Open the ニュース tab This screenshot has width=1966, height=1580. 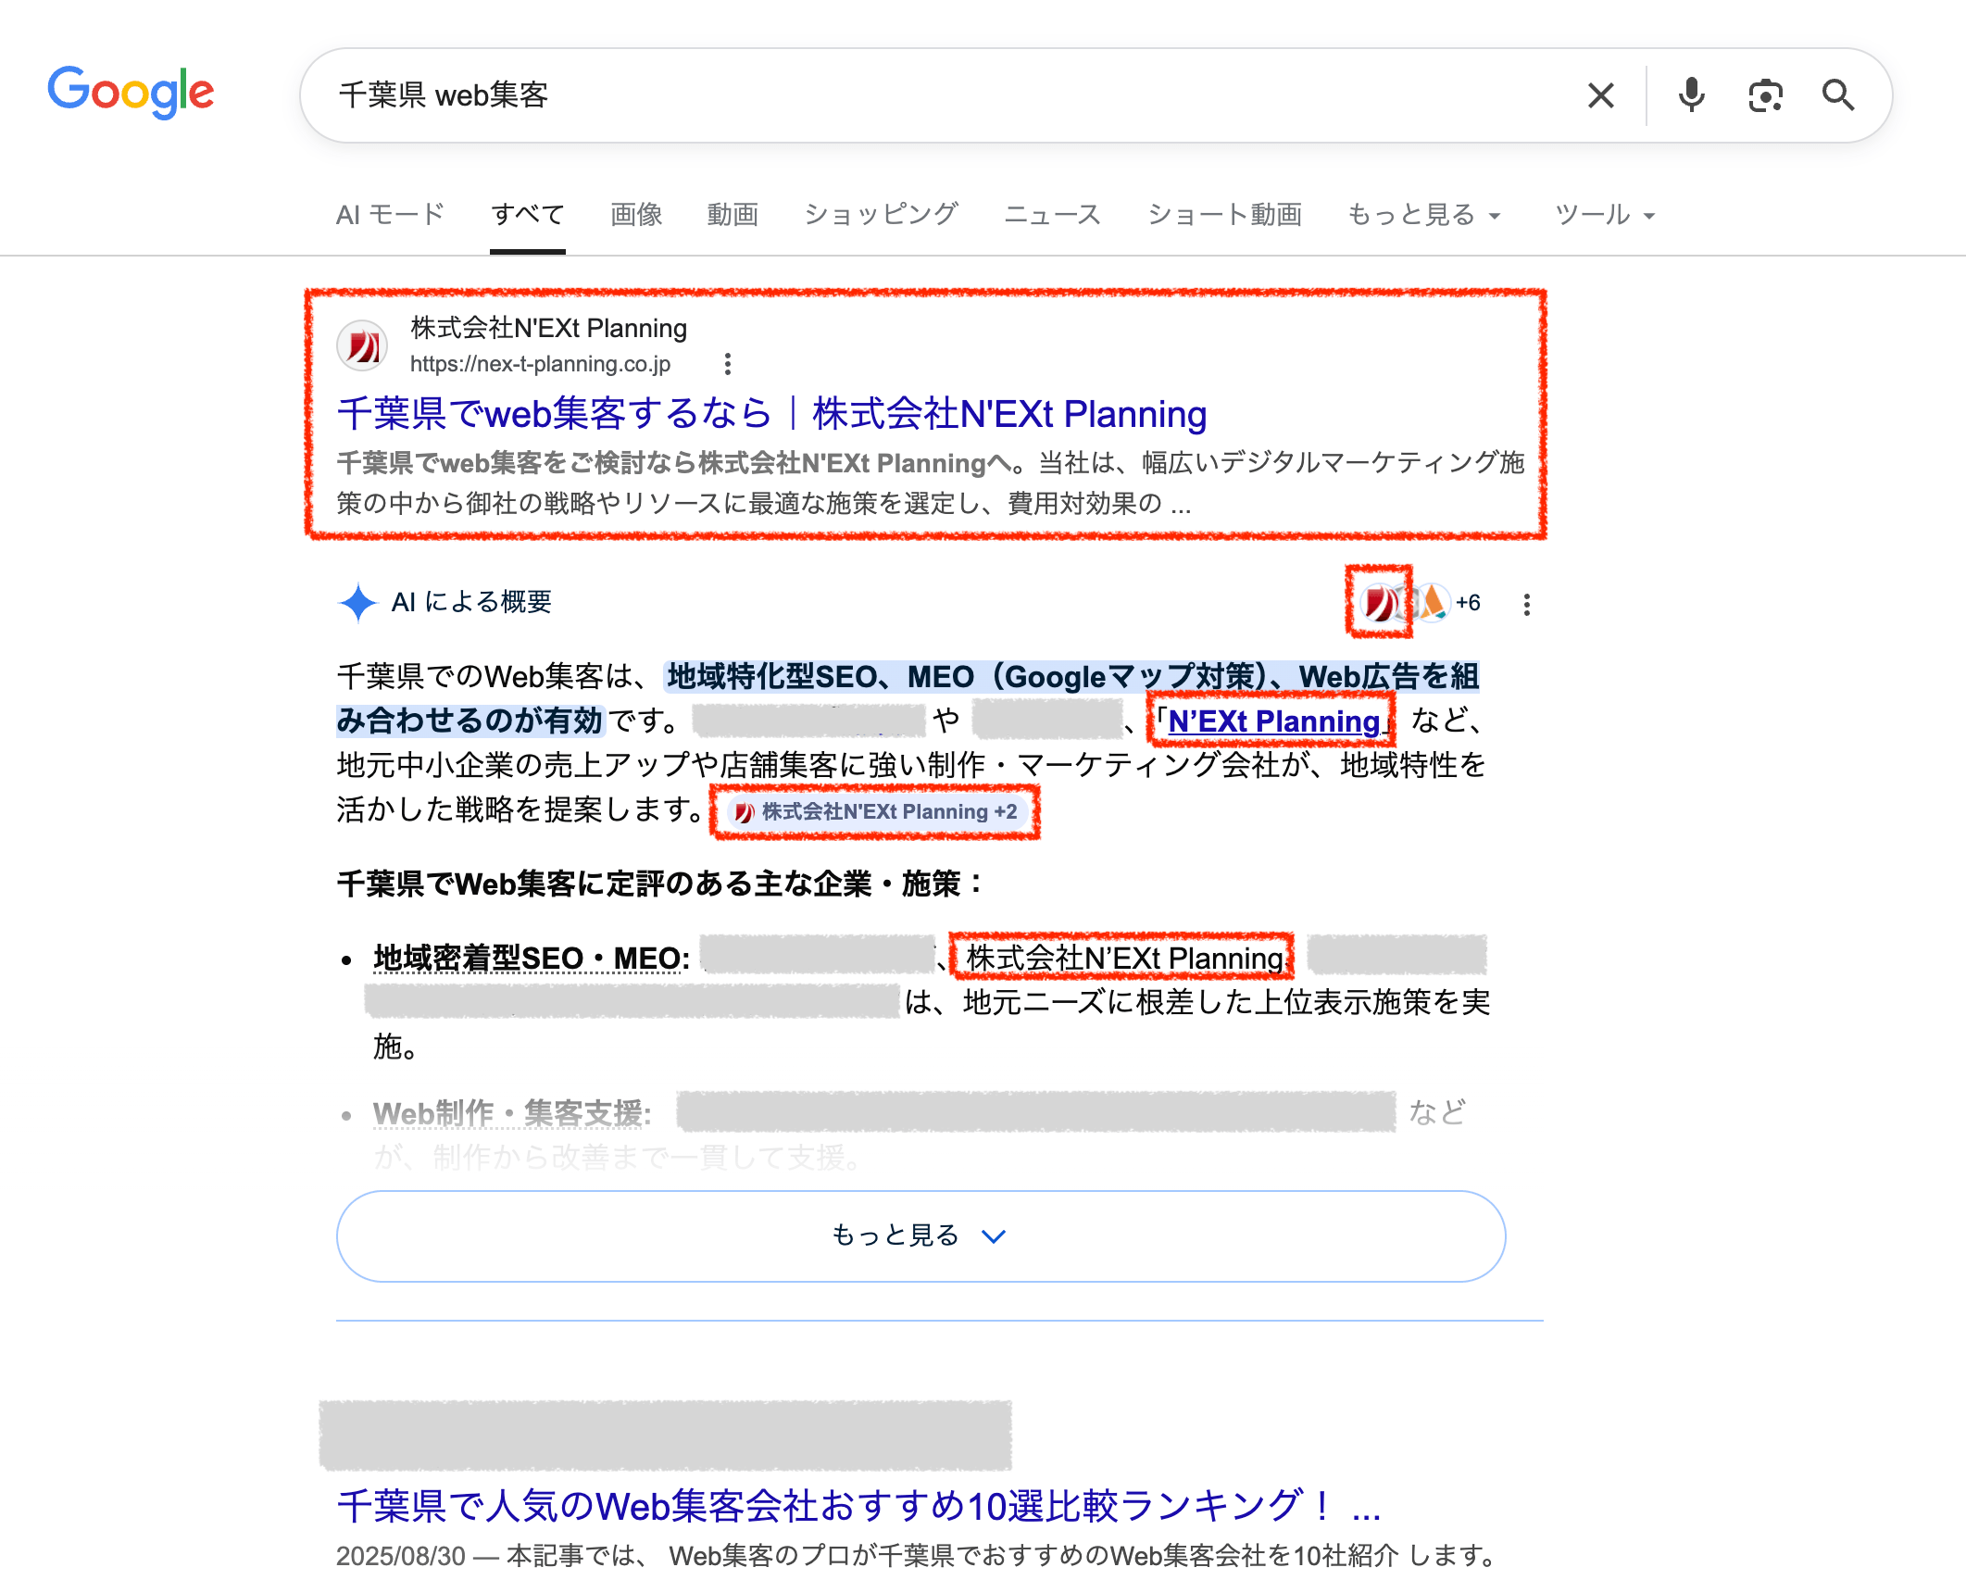[x=1052, y=215]
